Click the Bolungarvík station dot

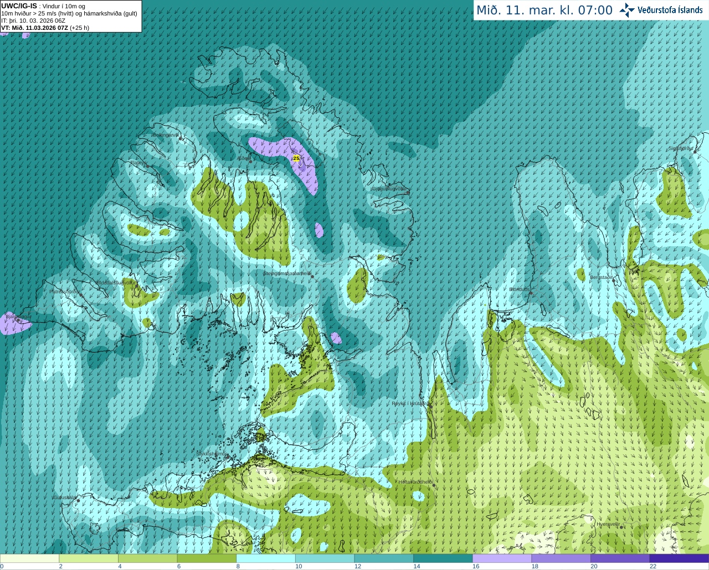pyautogui.click(x=181, y=139)
